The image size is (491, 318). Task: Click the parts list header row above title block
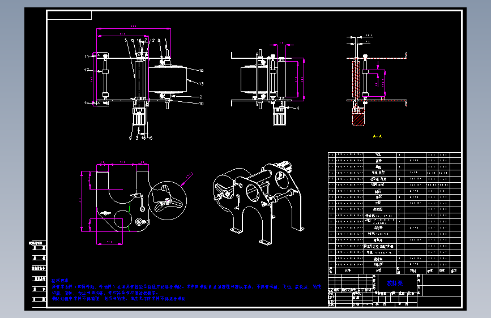(x=395, y=270)
